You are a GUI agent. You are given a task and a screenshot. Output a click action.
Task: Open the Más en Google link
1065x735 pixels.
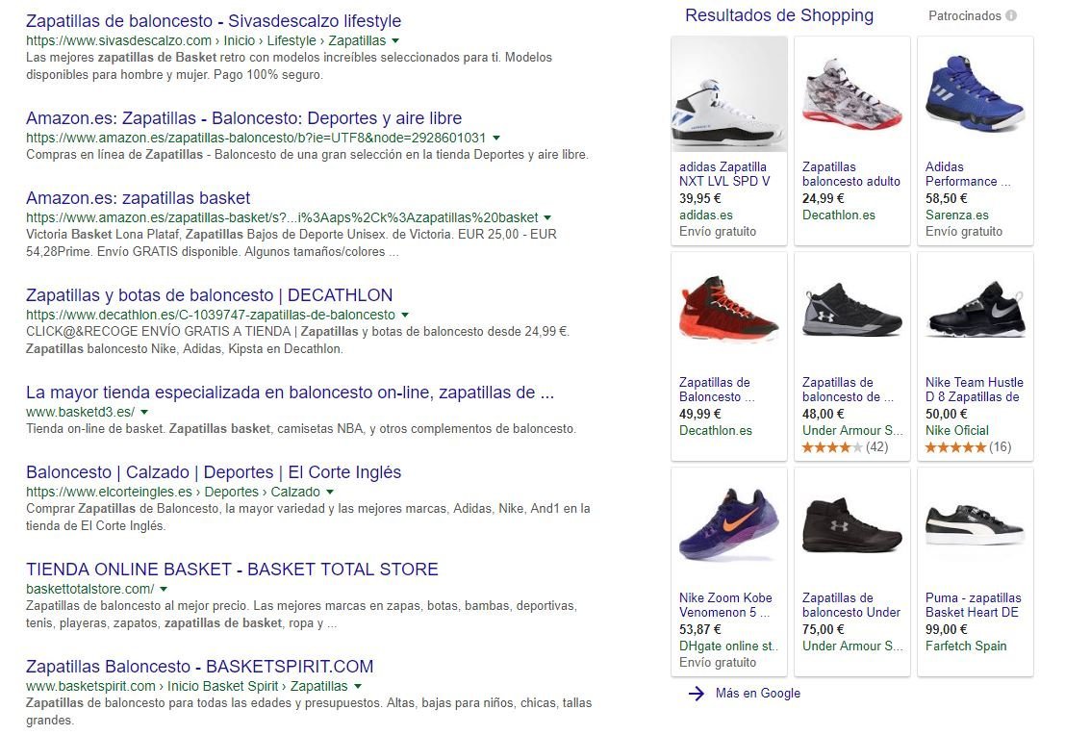pos(758,694)
